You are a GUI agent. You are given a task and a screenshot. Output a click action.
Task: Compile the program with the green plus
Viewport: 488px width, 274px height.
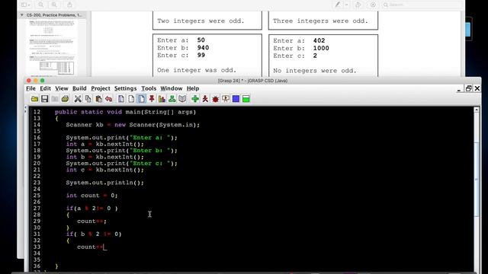(x=195, y=99)
